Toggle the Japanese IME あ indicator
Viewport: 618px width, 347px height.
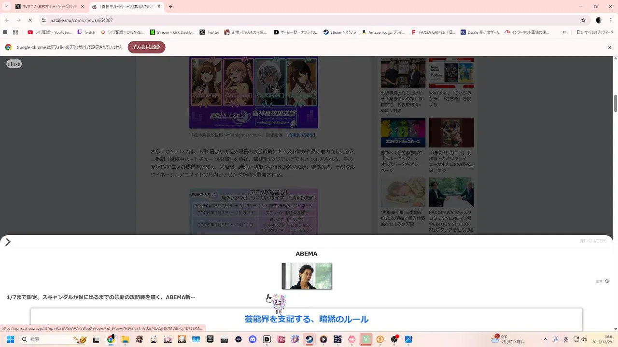[x=566, y=339]
